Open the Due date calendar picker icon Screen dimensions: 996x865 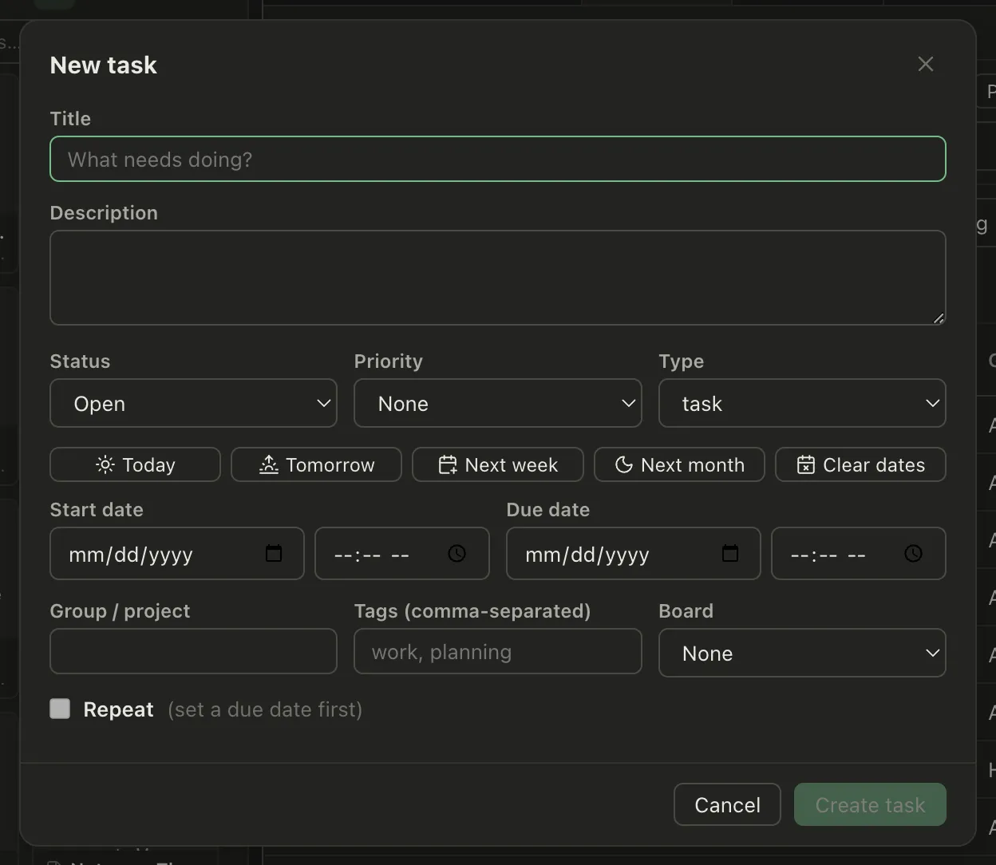point(730,553)
